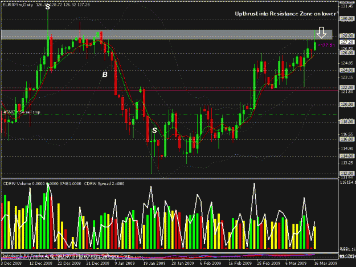Click the 116154.1 volume scale value
This screenshot has width=356, height=267.
(x=347, y=182)
